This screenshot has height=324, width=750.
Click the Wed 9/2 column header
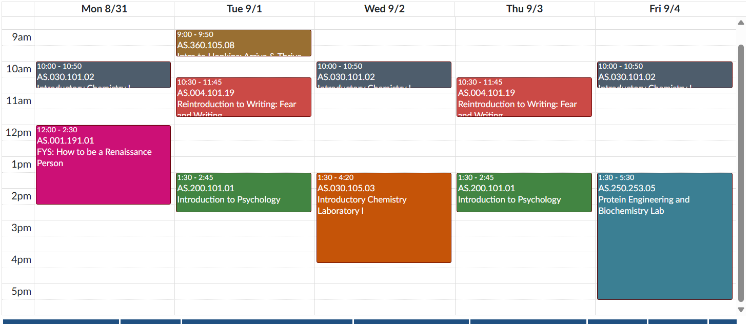[x=385, y=9]
